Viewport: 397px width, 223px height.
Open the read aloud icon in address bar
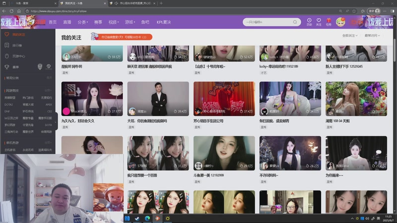pos(347,11)
